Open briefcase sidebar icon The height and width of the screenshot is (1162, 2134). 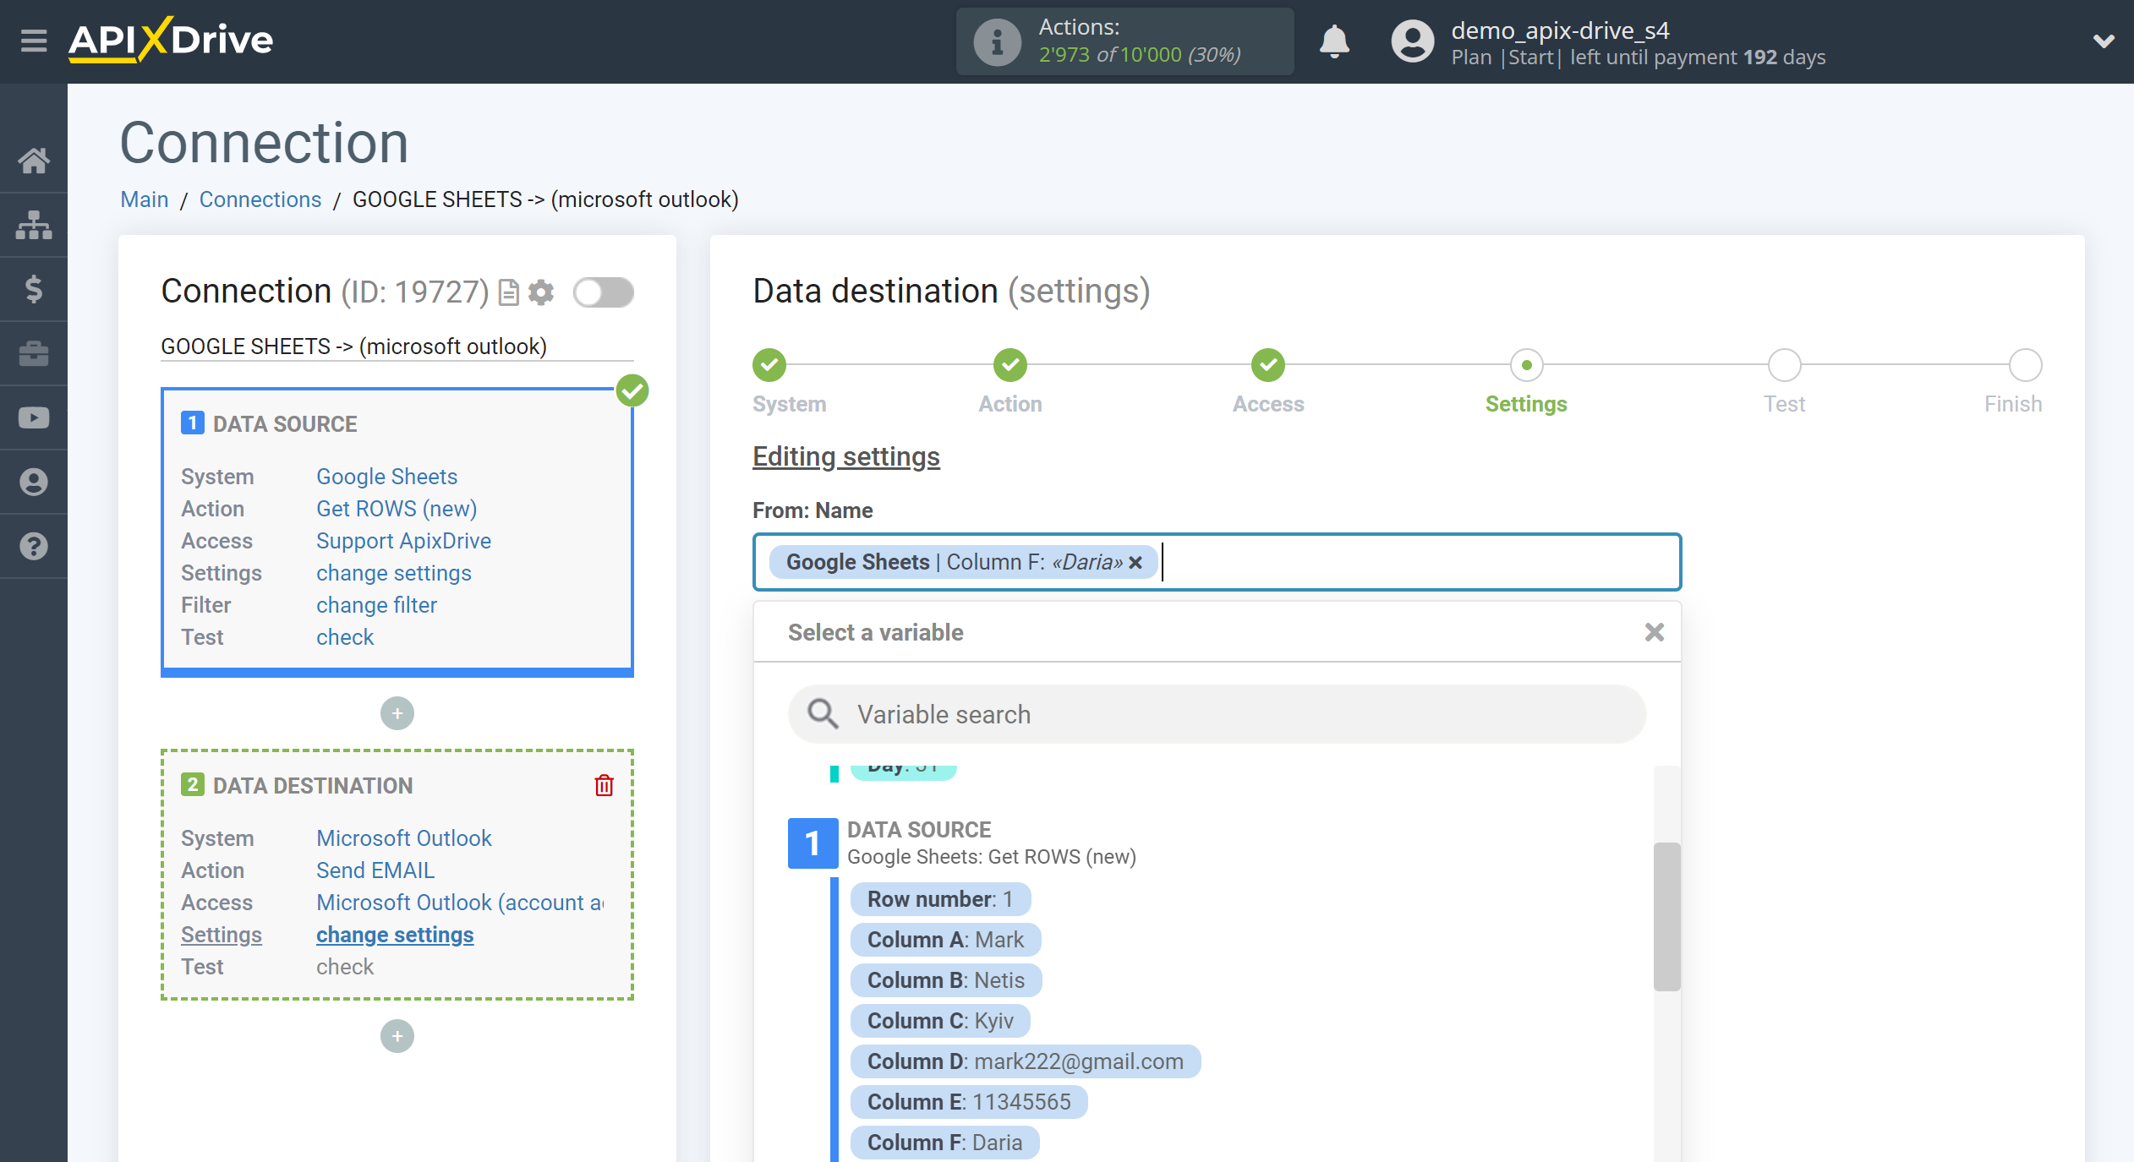pyautogui.click(x=34, y=353)
